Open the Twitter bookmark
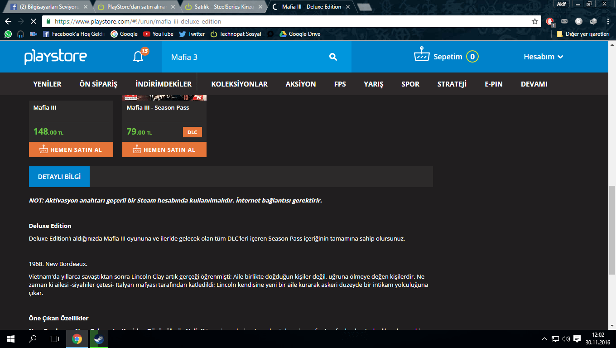 pos(192,34)
